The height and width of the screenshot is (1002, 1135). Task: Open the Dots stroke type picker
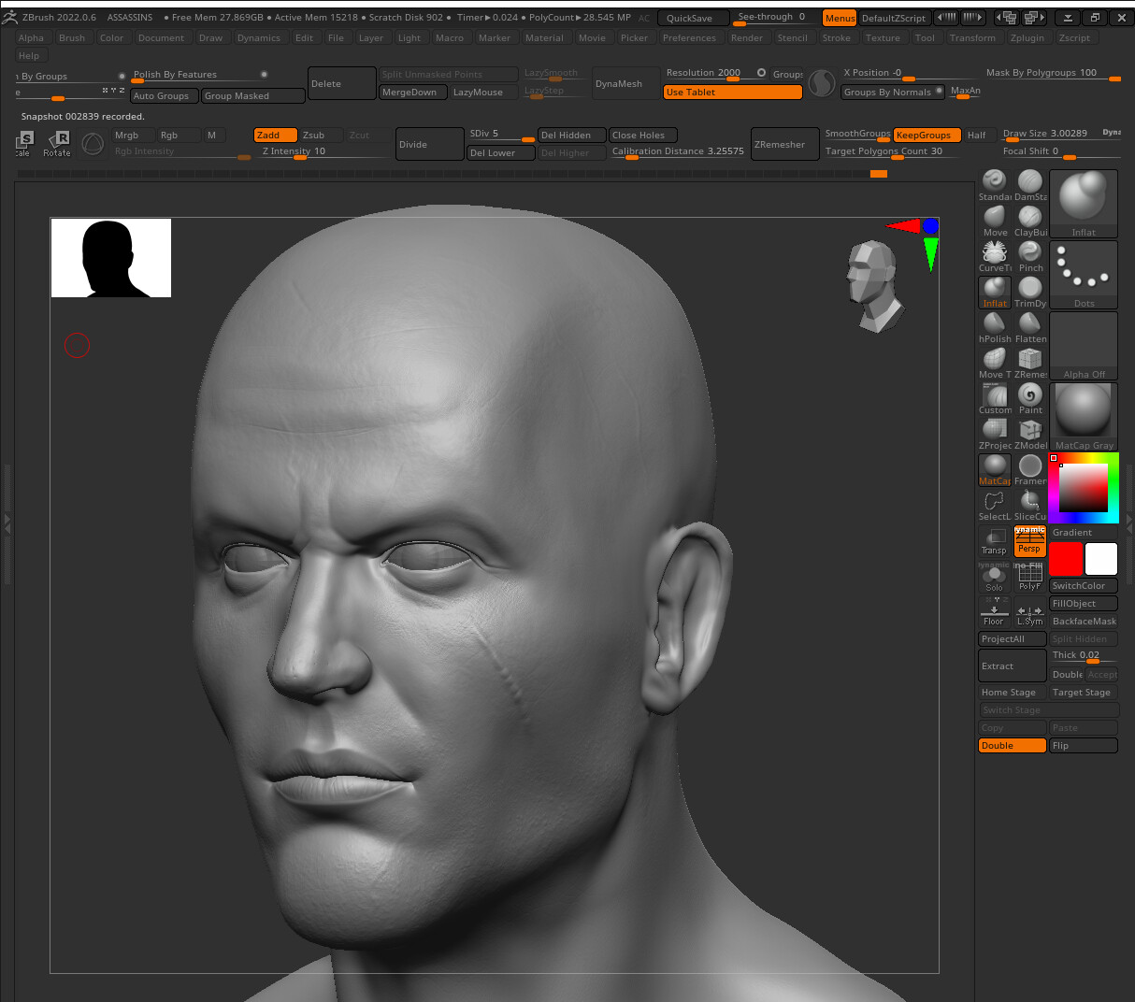tap(1084, 275)
